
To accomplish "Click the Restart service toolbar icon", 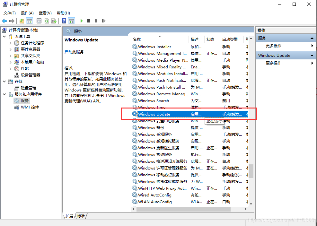I will pyautogui.click(x=103, y=21).
